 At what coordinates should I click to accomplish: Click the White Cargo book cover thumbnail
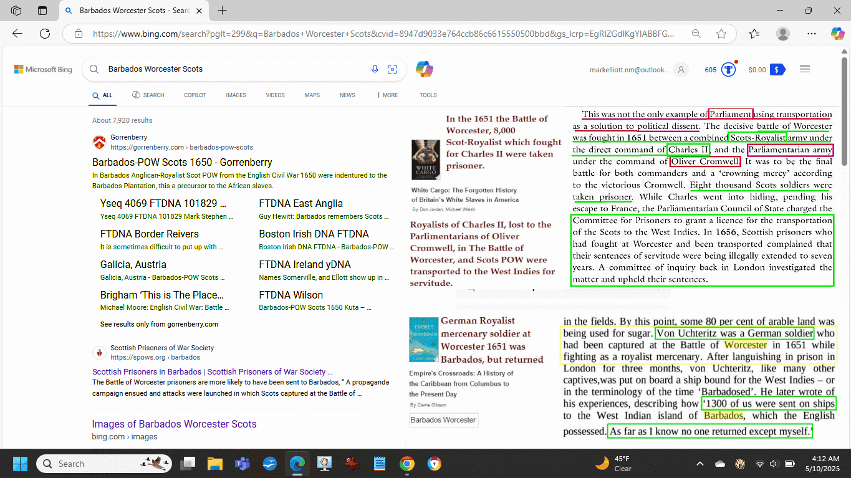pos(425,160)
